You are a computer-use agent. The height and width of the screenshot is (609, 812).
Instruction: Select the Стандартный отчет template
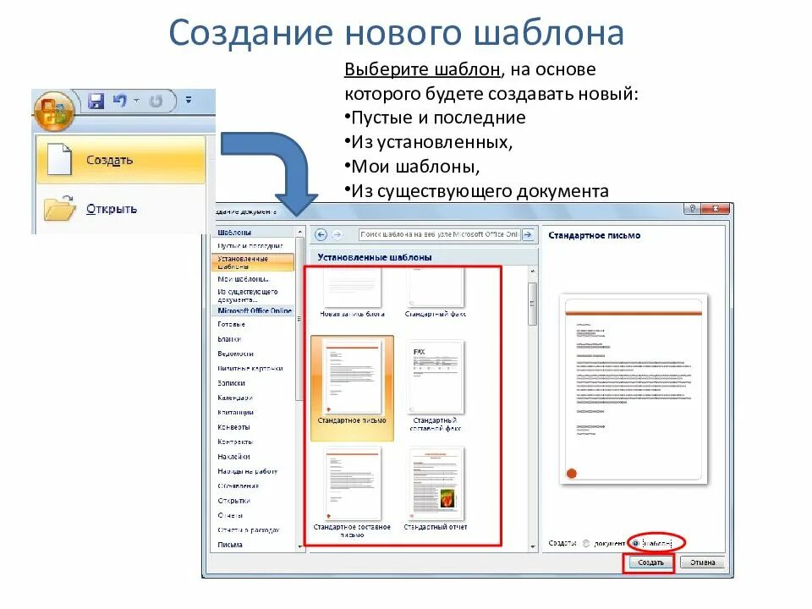coord(436,490)
